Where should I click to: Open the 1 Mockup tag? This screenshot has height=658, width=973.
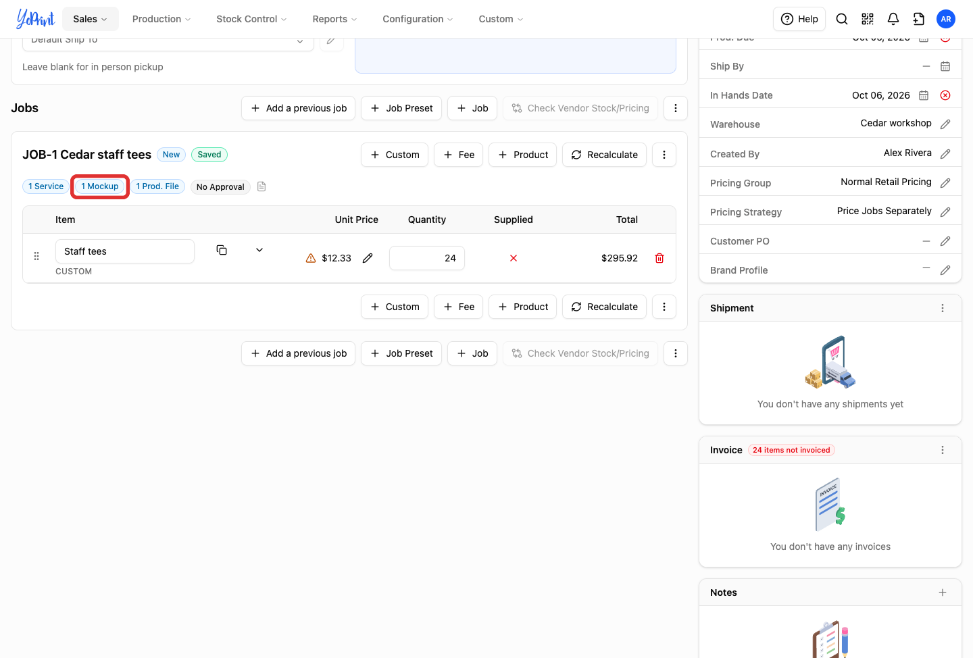tap(100, 186)
